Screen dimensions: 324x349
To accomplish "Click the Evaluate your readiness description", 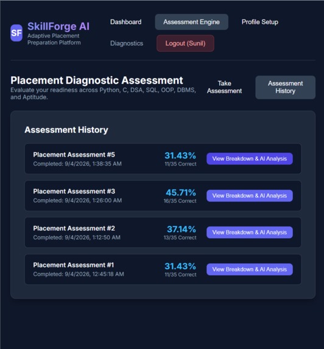I will (104, 93).
